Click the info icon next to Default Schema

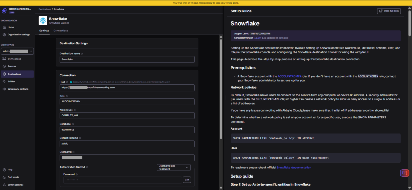pyautogui.click(x=80, y=138)
